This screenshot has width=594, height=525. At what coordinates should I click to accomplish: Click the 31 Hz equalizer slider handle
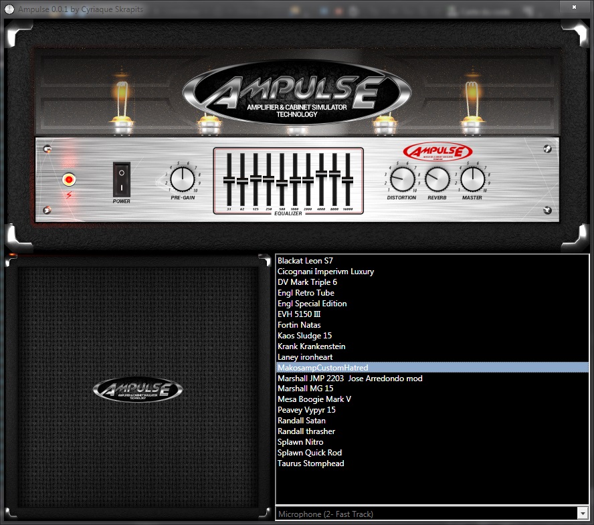(x=229, y=181)
